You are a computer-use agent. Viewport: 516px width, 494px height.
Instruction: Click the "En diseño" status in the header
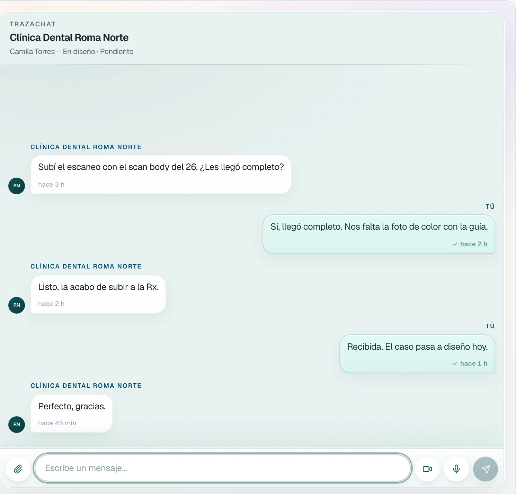(x=79, y=51)
